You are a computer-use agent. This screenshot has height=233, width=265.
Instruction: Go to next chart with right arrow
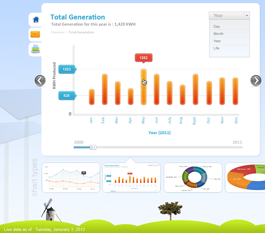tap(256, 80)
